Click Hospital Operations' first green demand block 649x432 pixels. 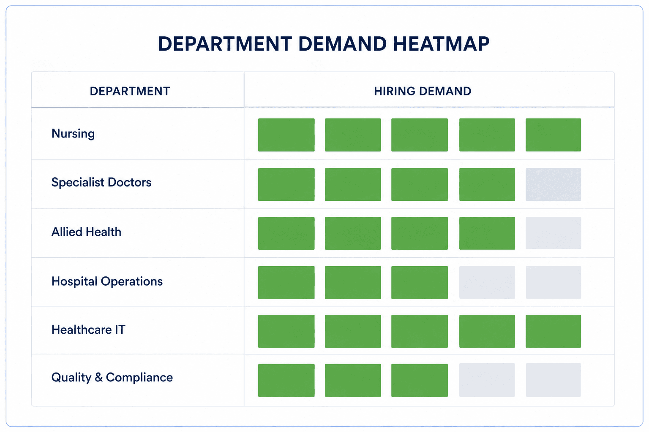coord(286,283)
